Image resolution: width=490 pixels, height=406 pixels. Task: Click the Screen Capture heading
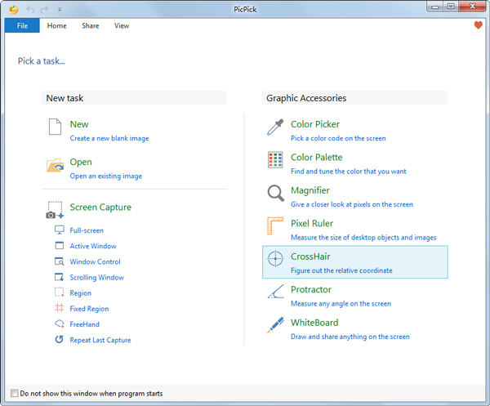click(x=100, y=207)
